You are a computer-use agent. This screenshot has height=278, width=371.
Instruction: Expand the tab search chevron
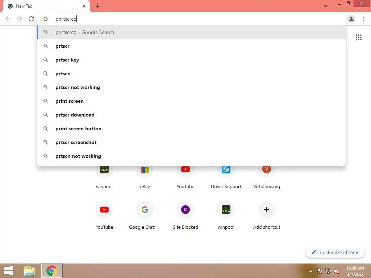(x=326, y=6)
